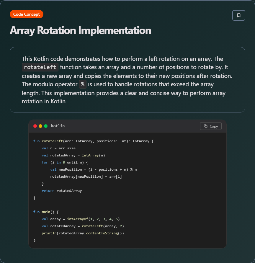Click the 'val rotatedArray = IntArray(n)' line
The height and width of the screenshot is (263, 255).
pyautogui.click(x=73, y=155)
